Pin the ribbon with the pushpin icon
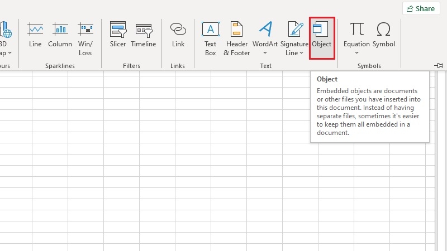The width and height of the screenshot is (447, 251). (x=439, y=65)
